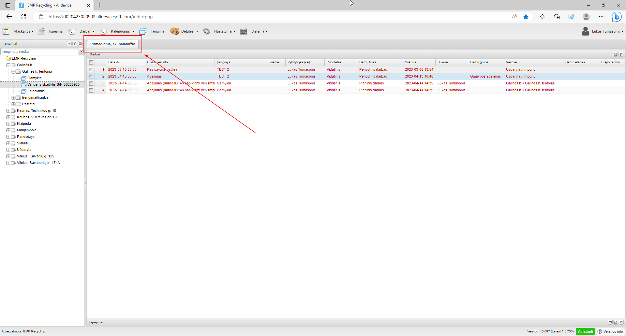Open Versijos info
Image resolution: width=626 pixels, height=336 pixels.
click(x=610, y=331)
